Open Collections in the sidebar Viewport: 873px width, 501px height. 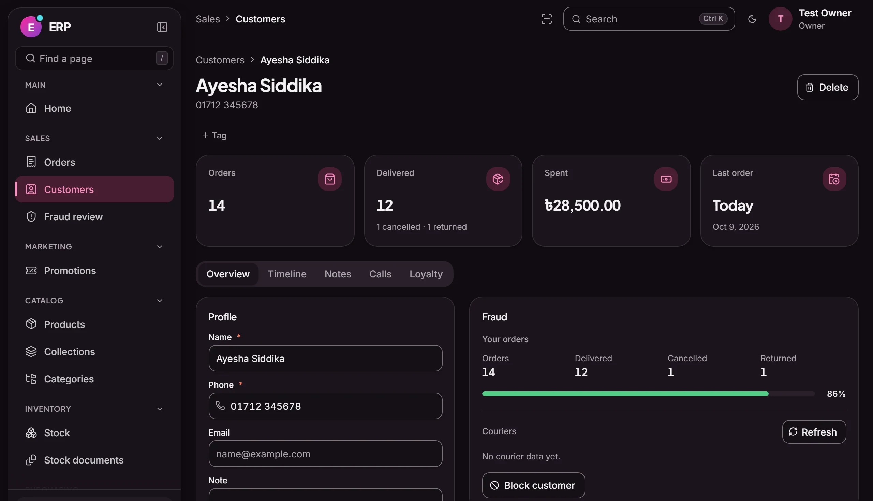pyautogui.click(x=94, y=351)
